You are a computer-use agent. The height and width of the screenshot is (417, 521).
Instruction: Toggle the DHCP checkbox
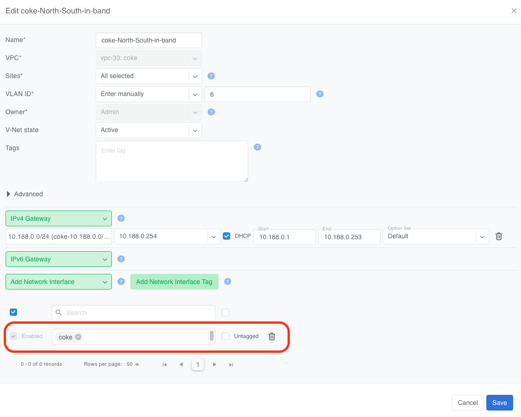point(227,236)
